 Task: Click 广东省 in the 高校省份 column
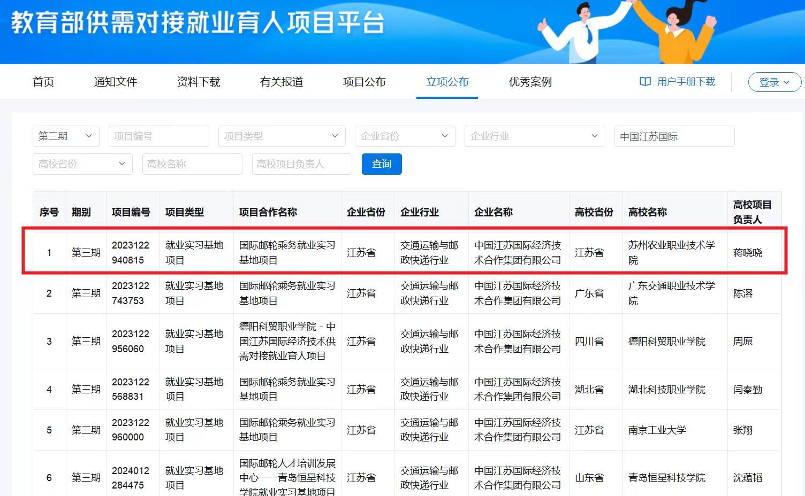(589, 293)
